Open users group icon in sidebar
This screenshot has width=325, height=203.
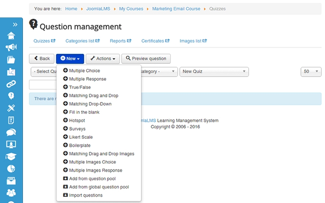[11, 193]
